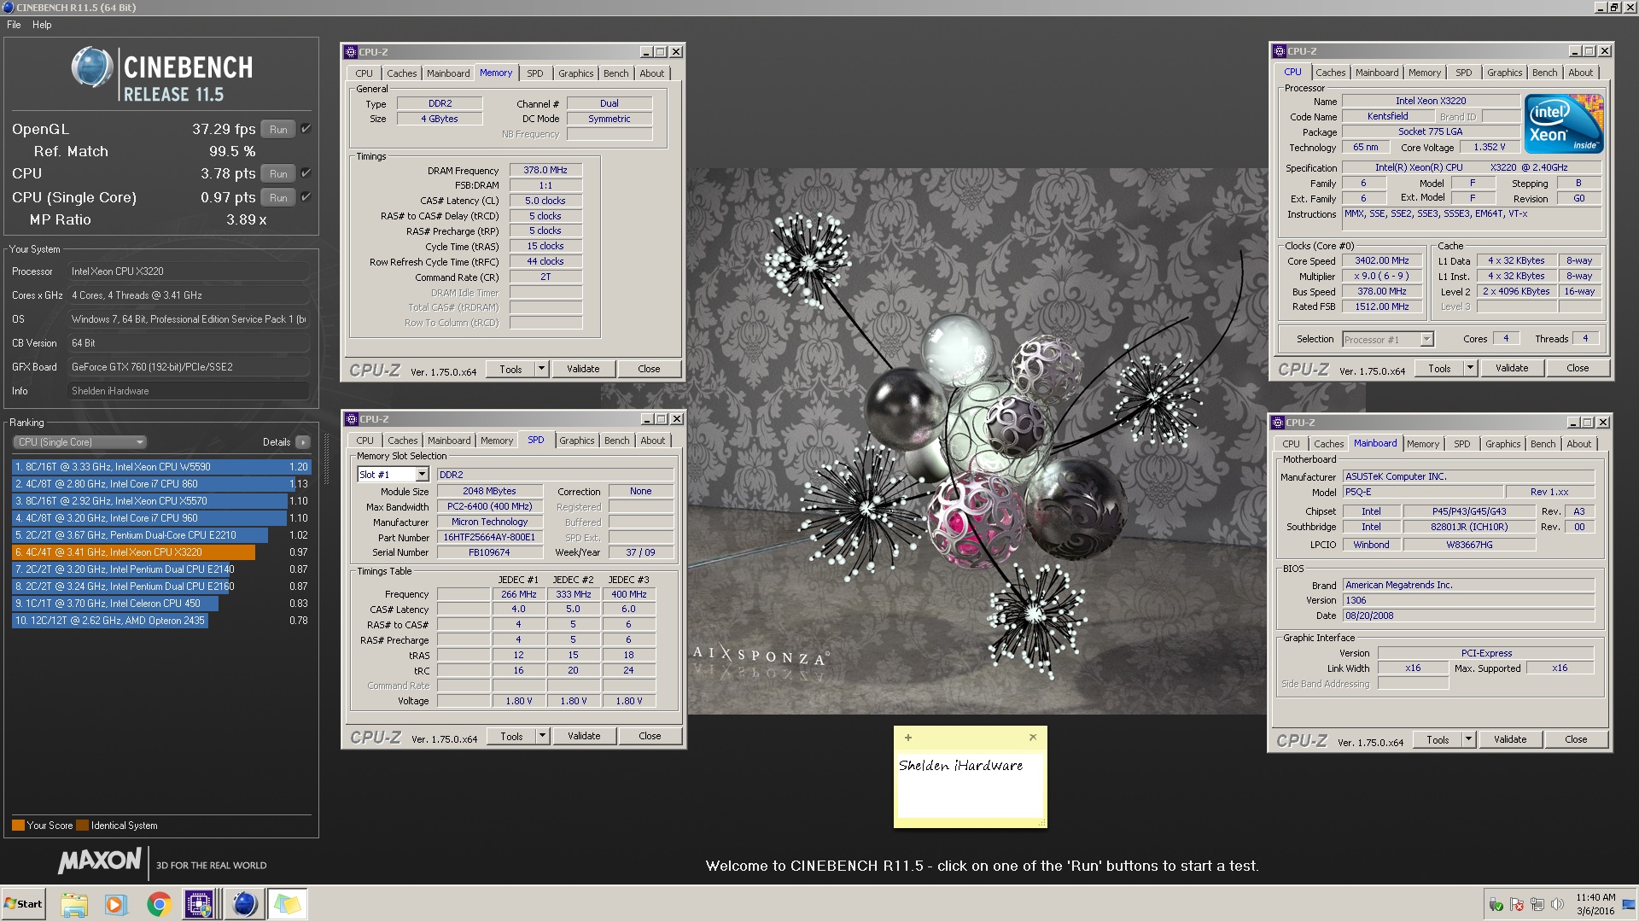Open Google Chrome from the taskbar
This screenshot has height=922, width=1639.
point(159,904)
